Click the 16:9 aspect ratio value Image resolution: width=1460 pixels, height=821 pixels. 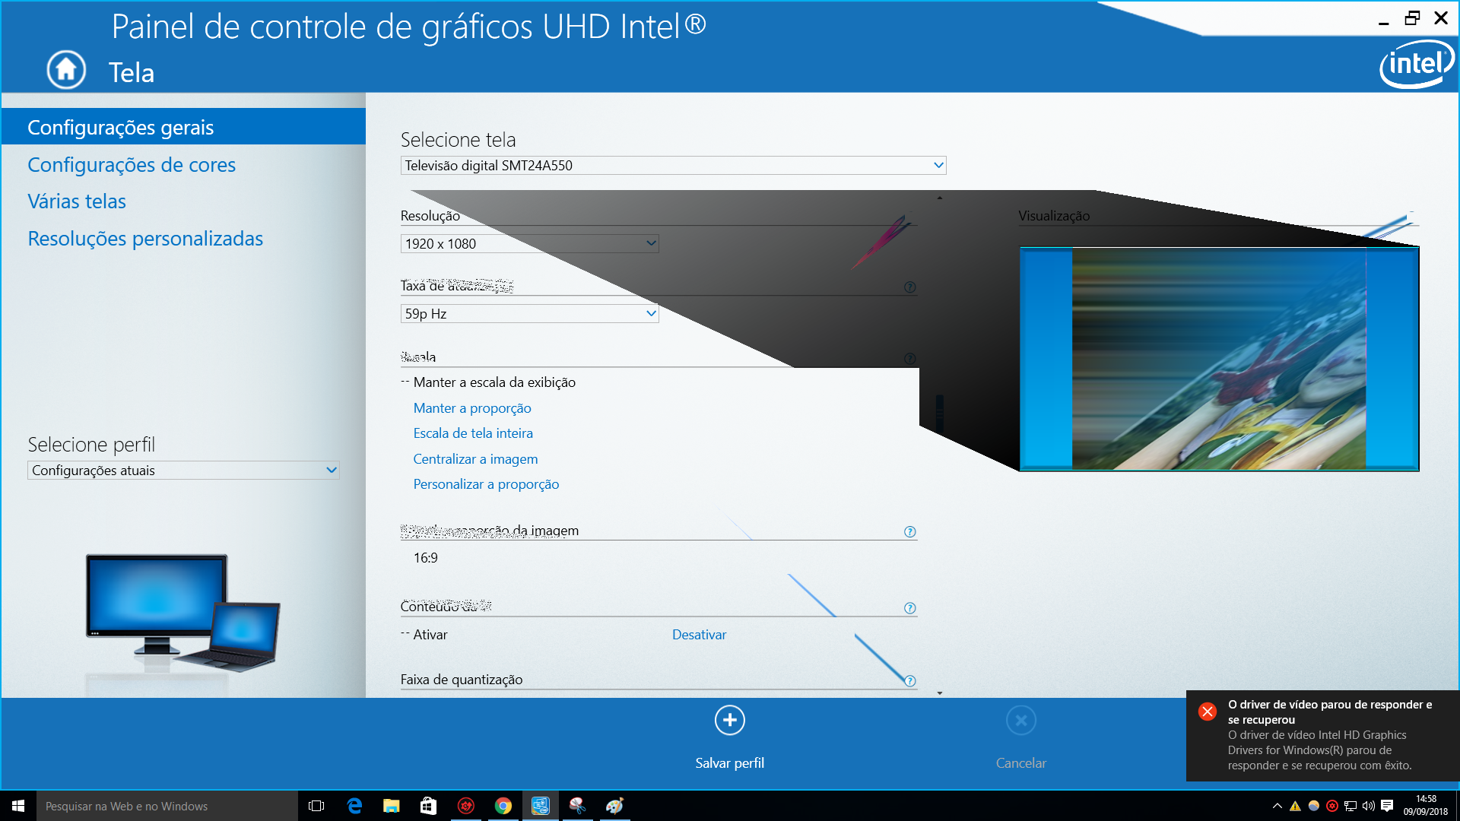(x=425, y=558)
